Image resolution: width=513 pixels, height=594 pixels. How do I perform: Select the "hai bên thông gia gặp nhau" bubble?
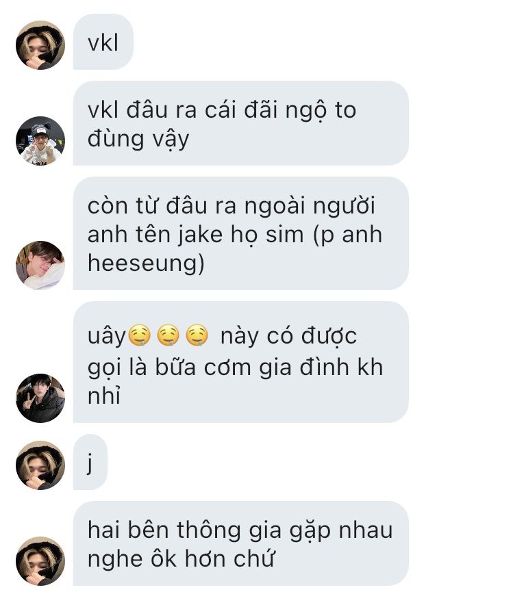(241, 543)
